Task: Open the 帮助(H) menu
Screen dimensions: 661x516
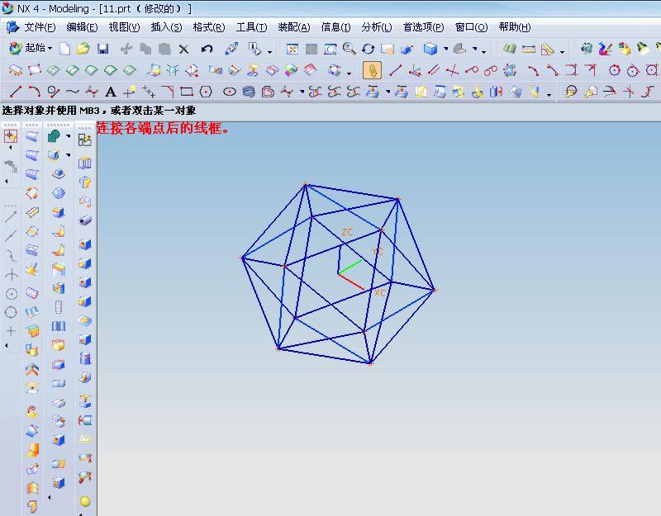Action: coord(514,27)
